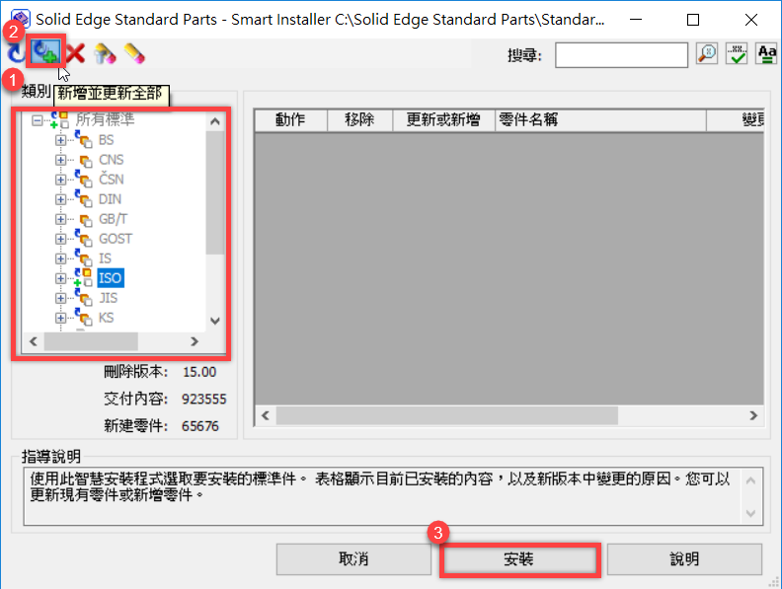782x589 pixels.
Task: Click the ČSN standard folder icon
Action: (x=83, y=179)
